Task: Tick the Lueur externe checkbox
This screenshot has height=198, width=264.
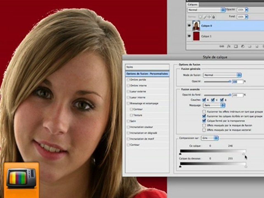Action: point(128,91)
